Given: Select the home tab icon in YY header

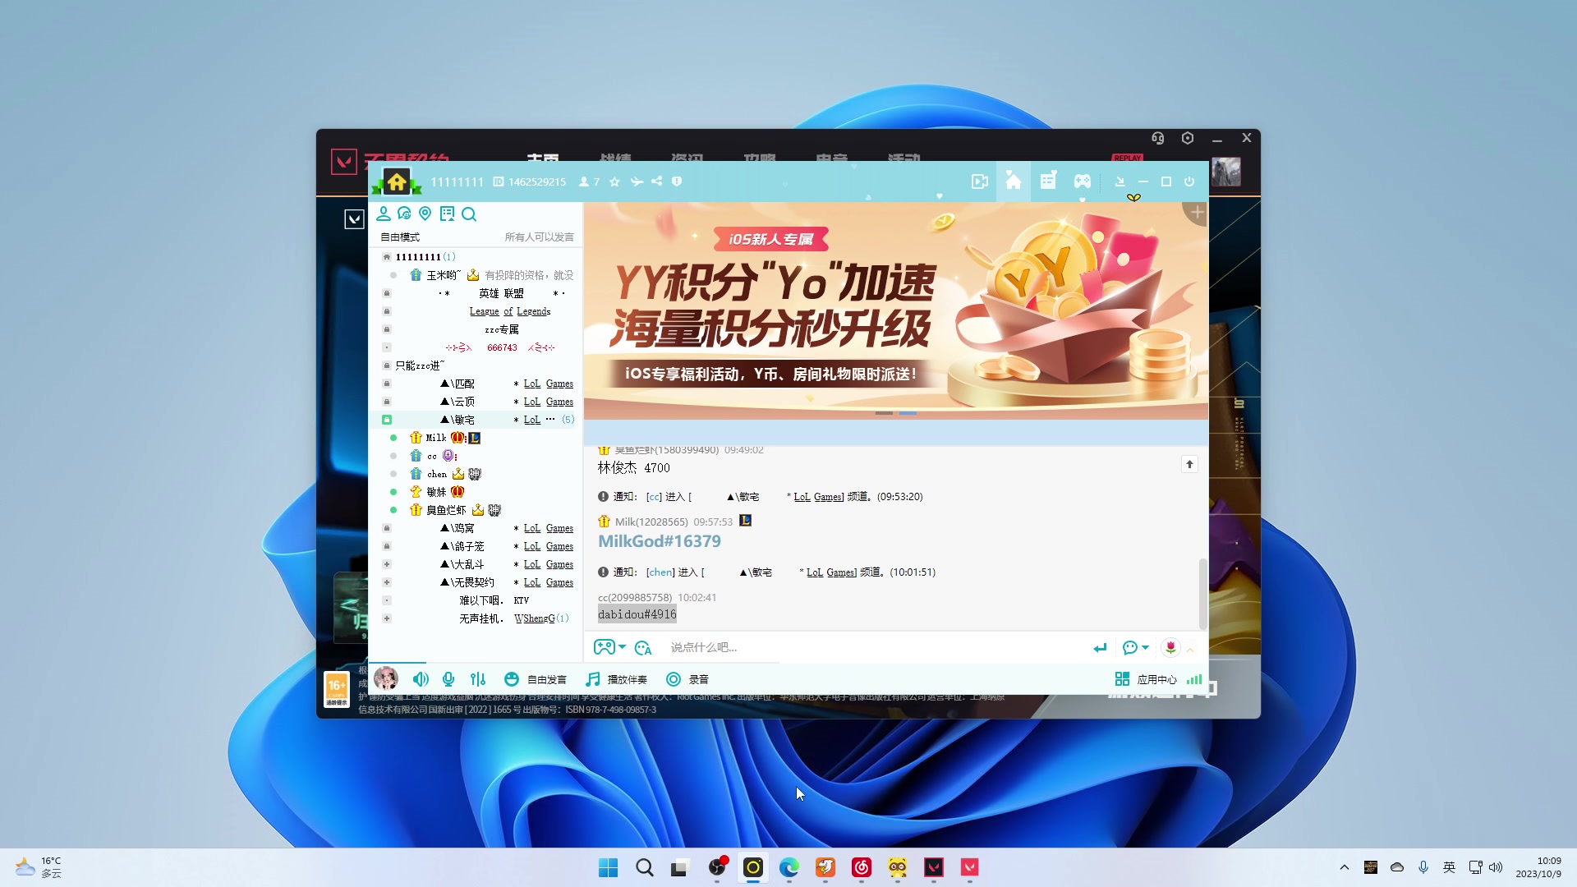Looking at the screenshot, I should coord(1014,182).
